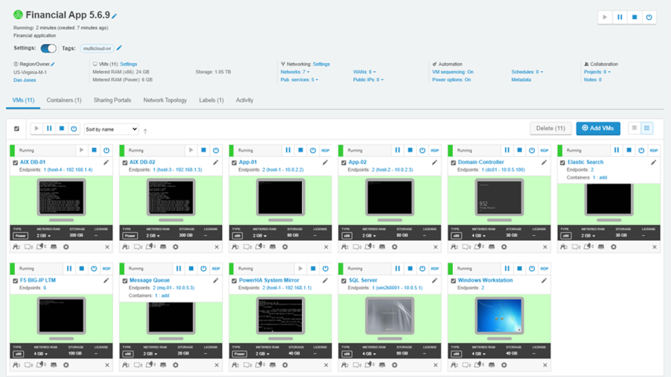Open the Sharing Portals tab

(113, 100)
